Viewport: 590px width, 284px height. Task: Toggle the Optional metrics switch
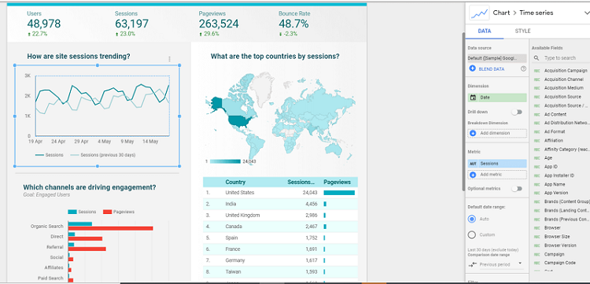pyautogui.click(x=517, y=189)
